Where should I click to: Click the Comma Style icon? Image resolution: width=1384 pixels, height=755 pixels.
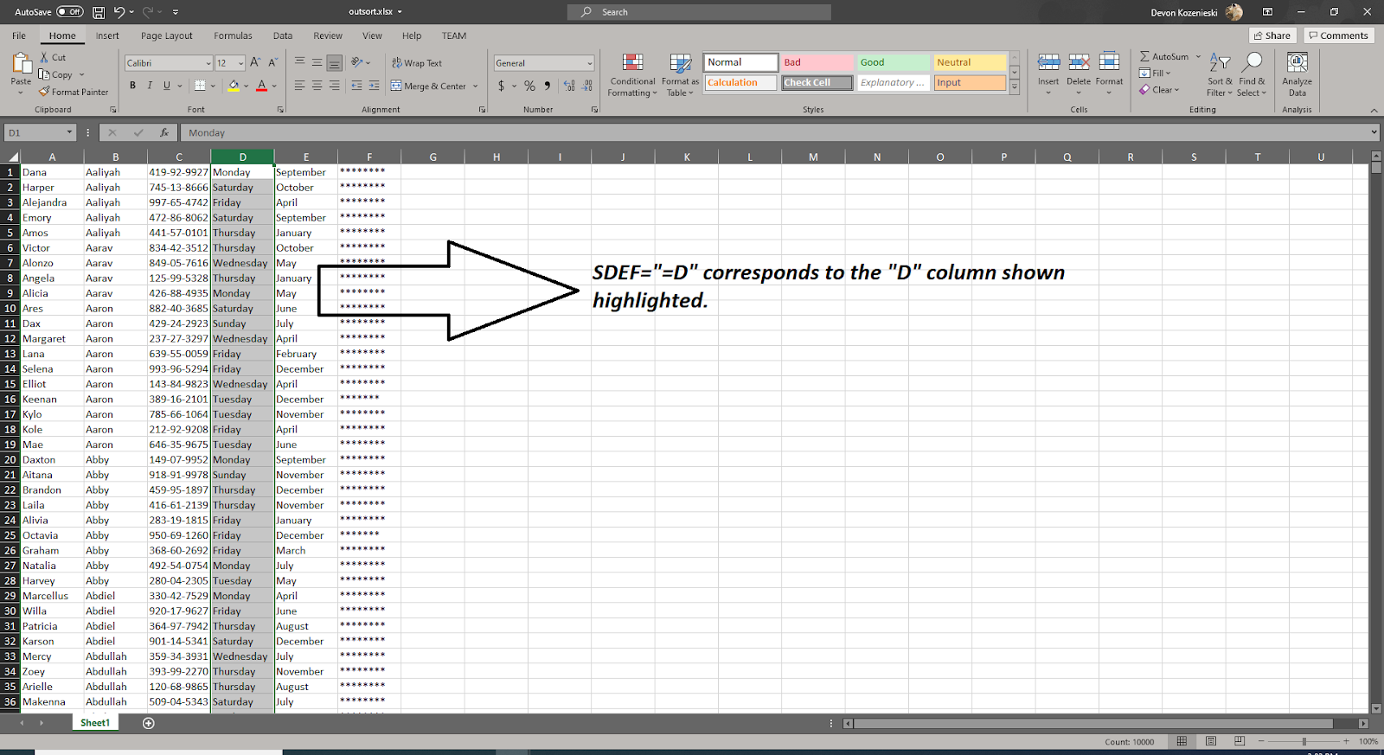(548, 86)
